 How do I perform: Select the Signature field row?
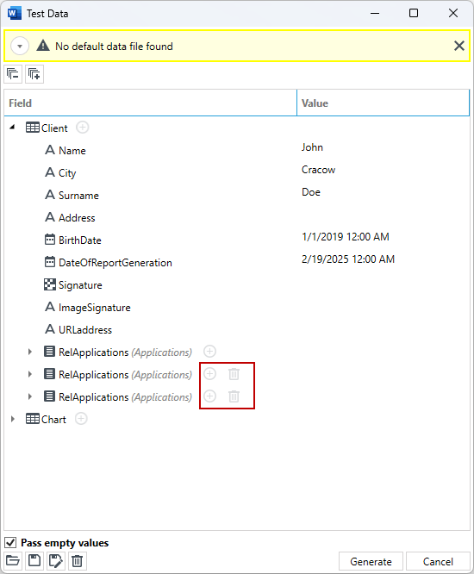237,284
